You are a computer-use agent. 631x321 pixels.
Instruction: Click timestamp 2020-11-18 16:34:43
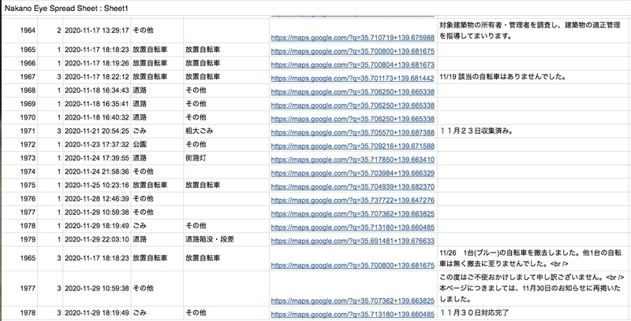pos(96,90)
